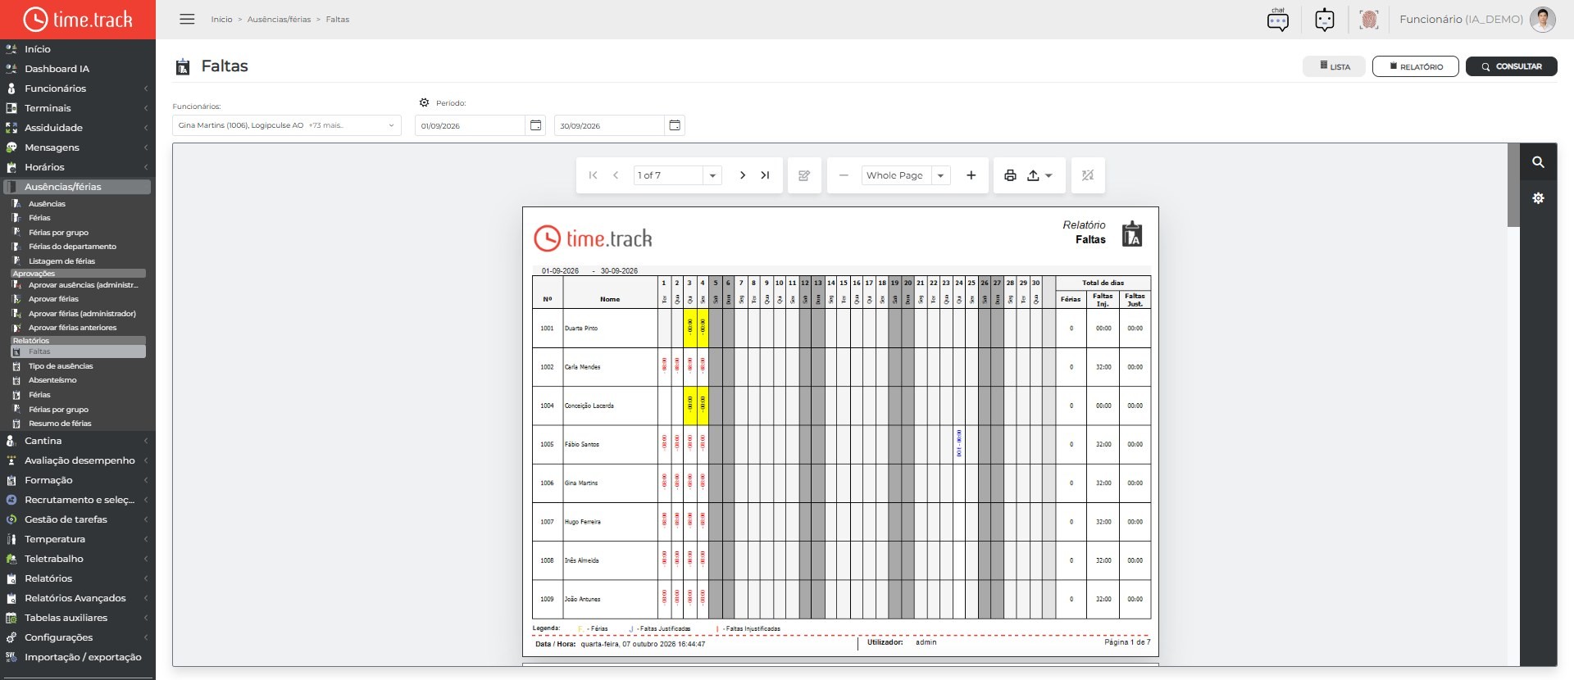This screenshot has height=680, width=1574.
Task: Click the Início breadcrumb link
Action: point(221,20)
